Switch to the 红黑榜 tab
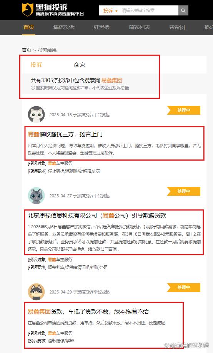Viewport: 213px width, 353px height. [x=102, y=27]
